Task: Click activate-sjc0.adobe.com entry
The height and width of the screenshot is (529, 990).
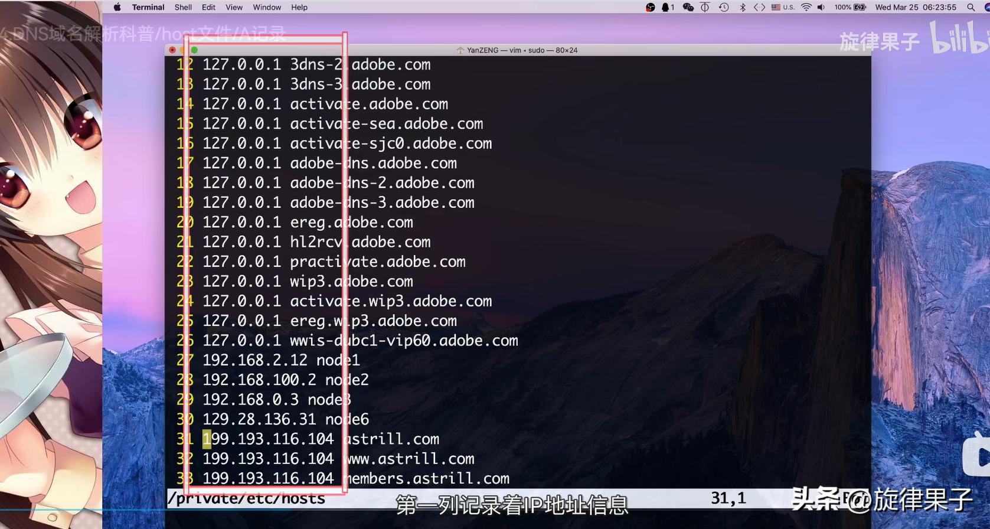Action: 391,143
